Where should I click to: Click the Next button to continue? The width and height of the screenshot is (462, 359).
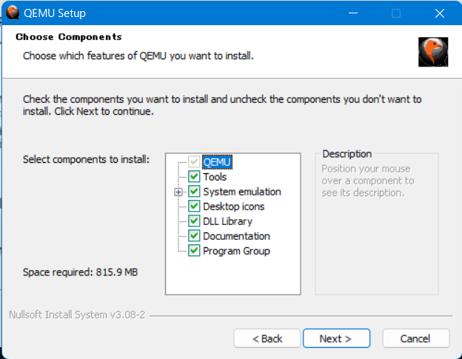(335, 338)
